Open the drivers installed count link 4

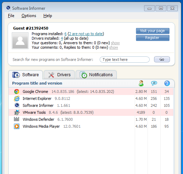point(62,38)
